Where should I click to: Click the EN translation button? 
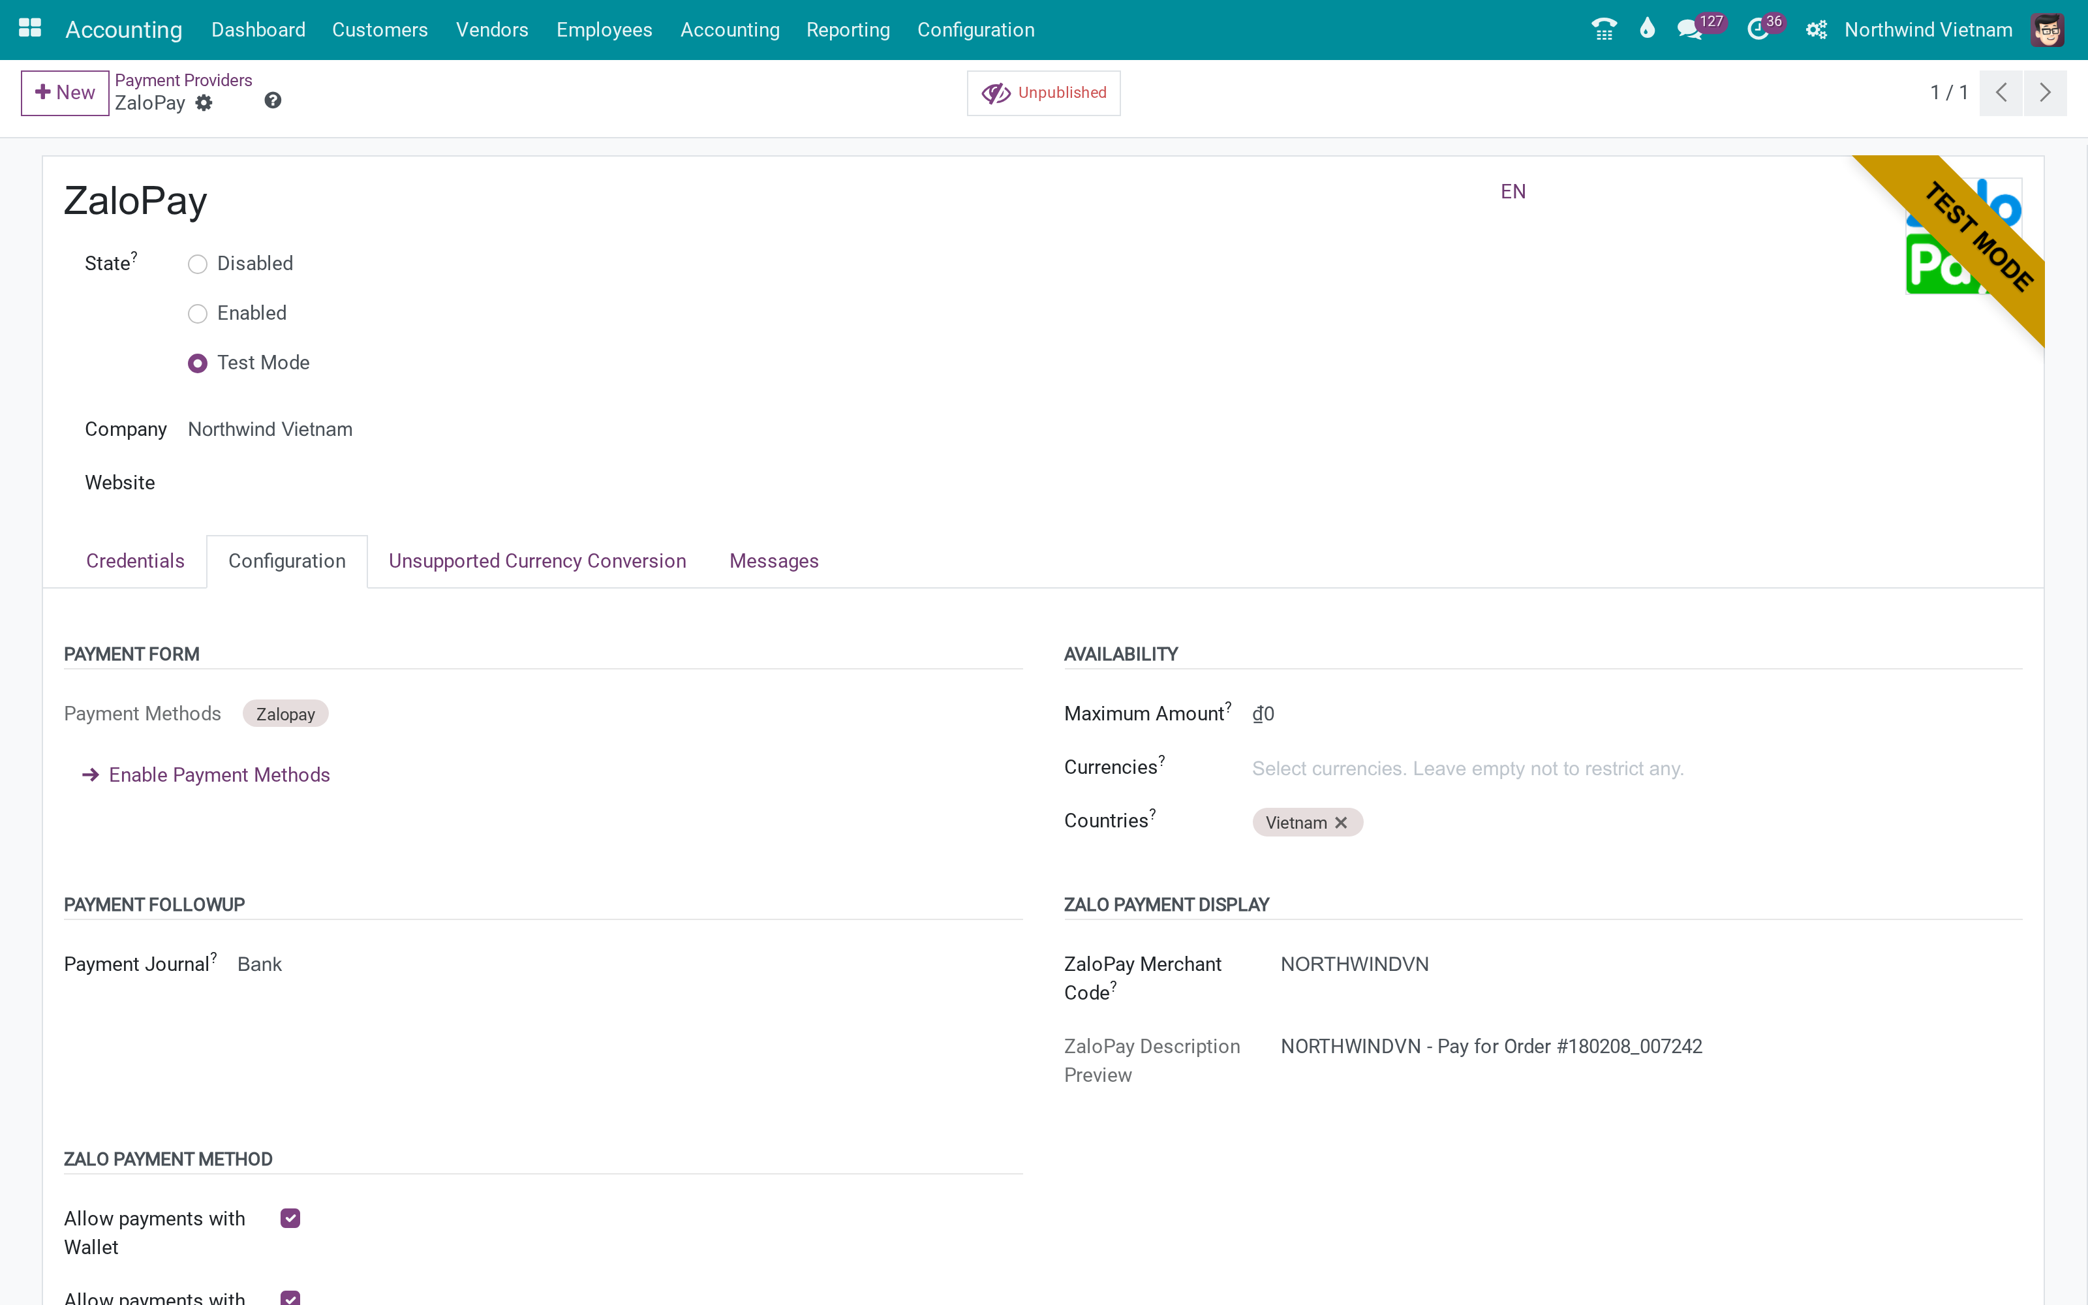pyautogui.click(x=1513, y=192)
